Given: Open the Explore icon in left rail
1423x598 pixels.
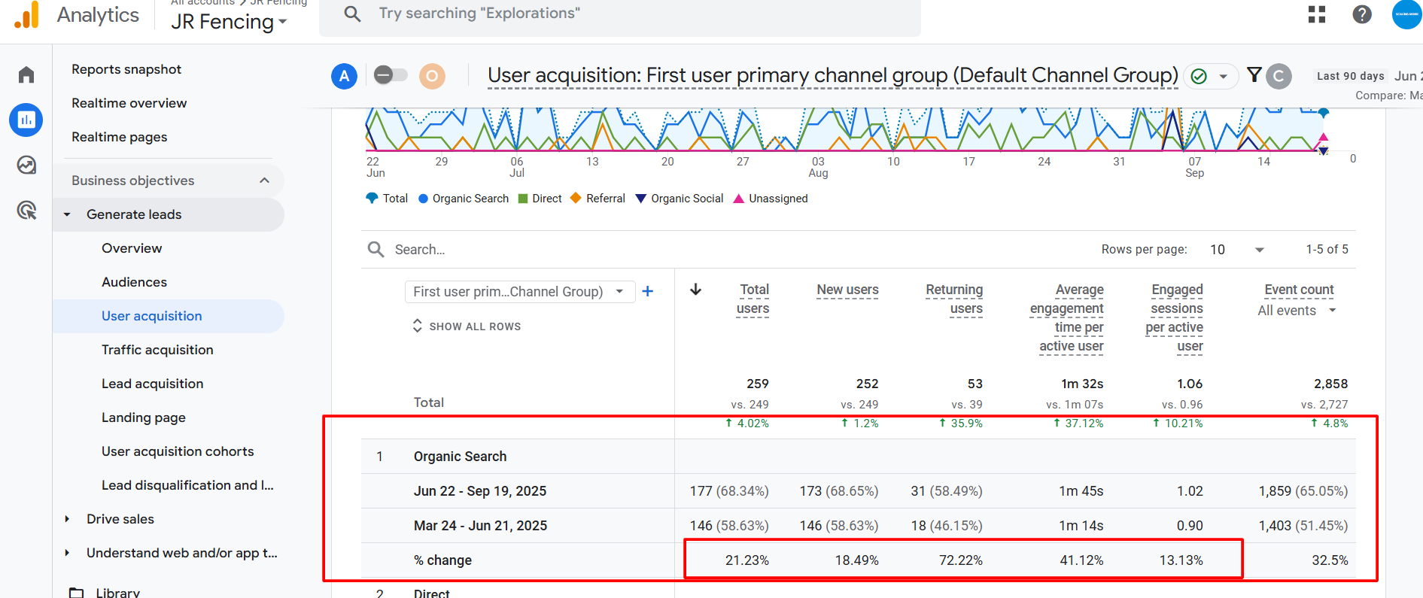Looking at the screenshot, I should point(26,165).
